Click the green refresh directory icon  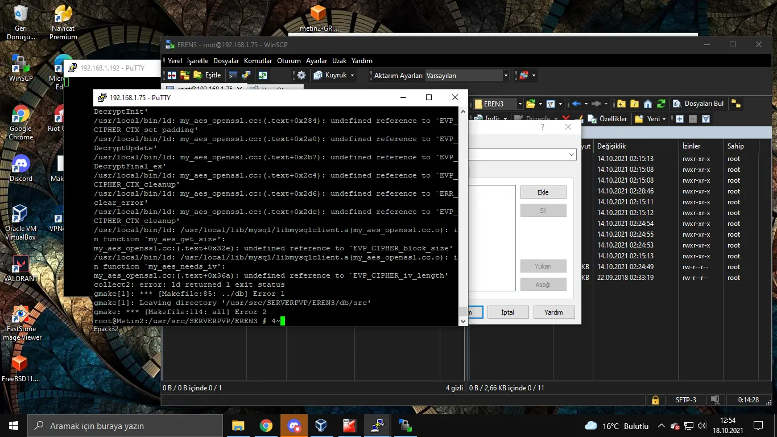[661, 104]
